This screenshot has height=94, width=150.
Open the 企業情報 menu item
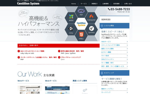pos(105,4)
